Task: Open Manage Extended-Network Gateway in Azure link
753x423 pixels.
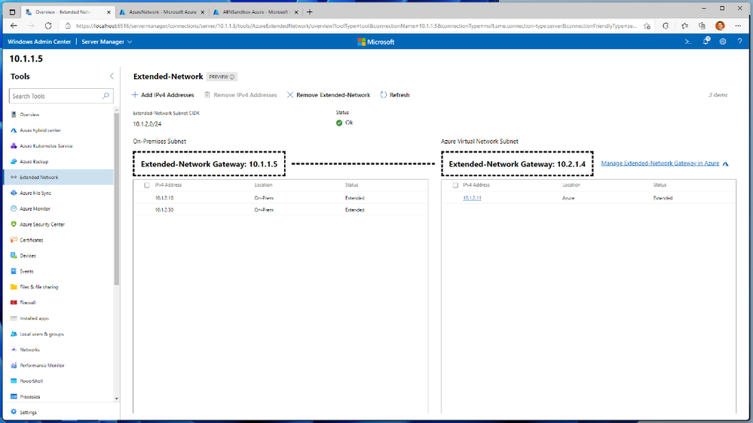Action: 660,163
